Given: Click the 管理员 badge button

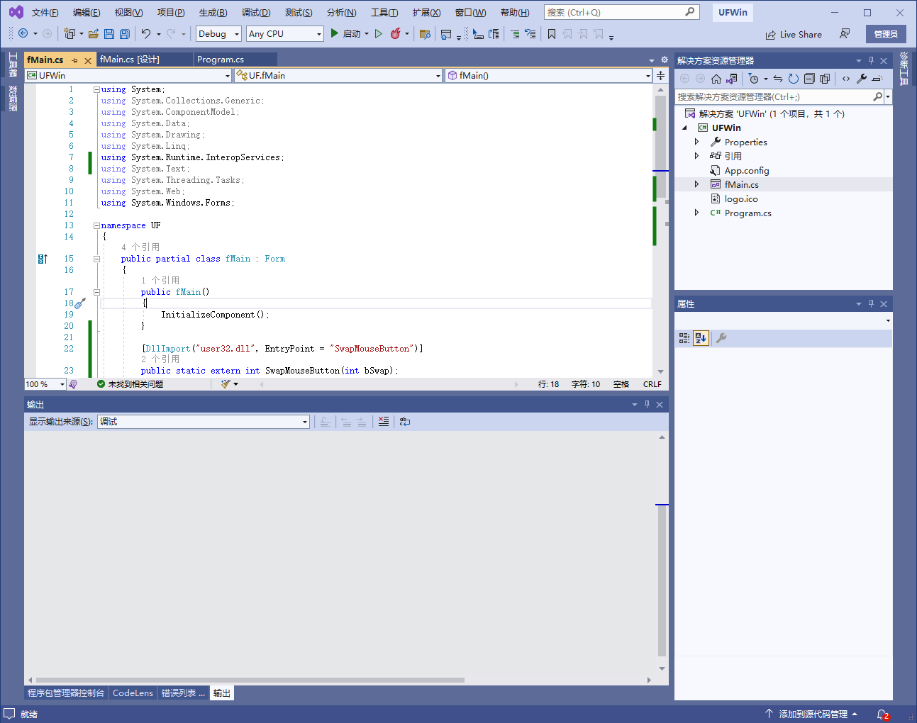Looking at the screenshot, I should (886, 34).
